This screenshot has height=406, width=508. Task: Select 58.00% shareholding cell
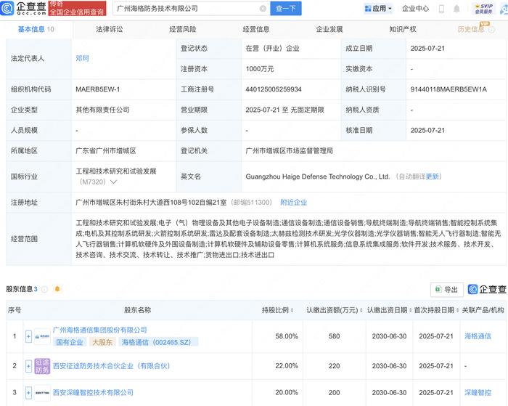tap(287, 336)
